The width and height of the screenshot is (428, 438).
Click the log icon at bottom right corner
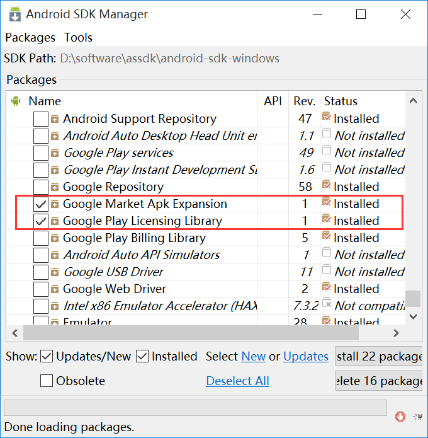tap(418, 416)
